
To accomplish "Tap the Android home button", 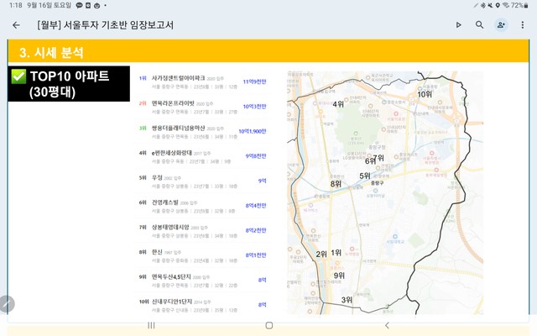I will (269, 325).
